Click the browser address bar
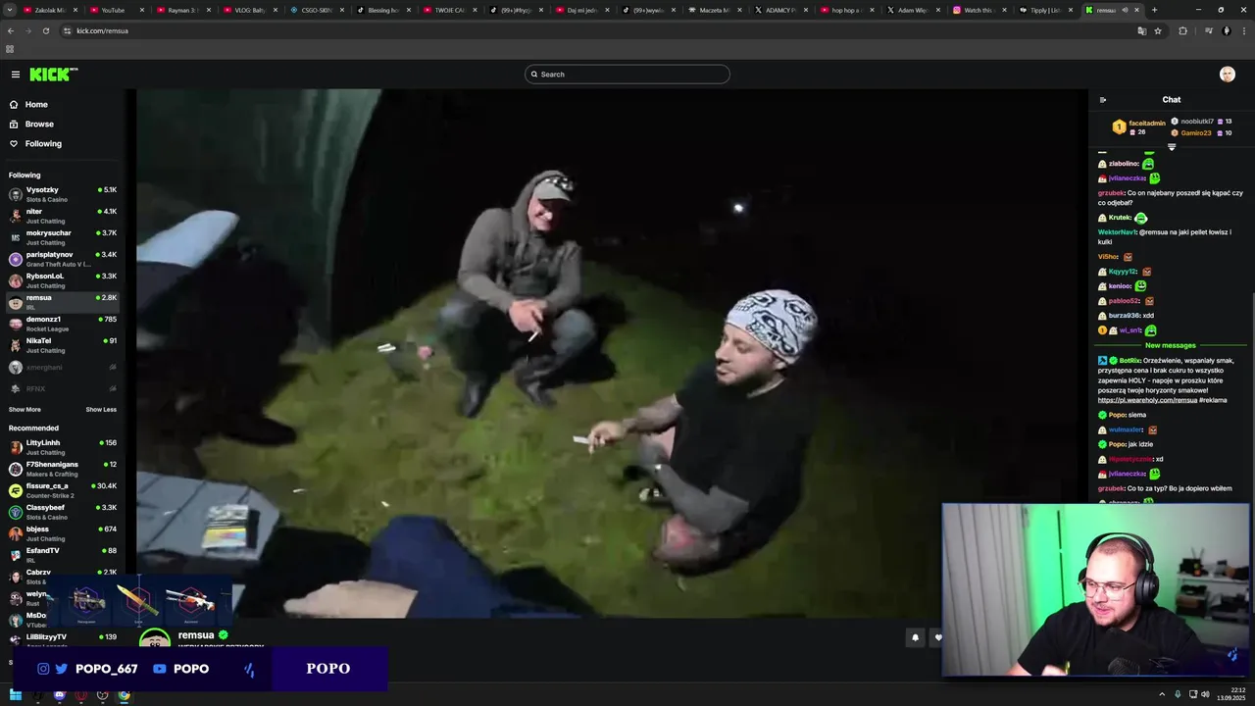This screenshot has height=706, width=1255. pyautogui.click(x=598, y=30)
